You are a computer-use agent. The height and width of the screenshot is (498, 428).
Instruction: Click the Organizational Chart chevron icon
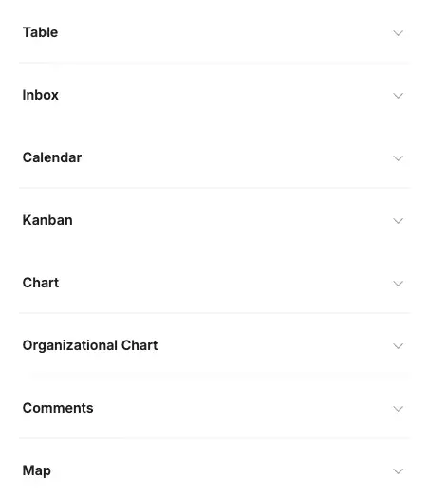(x=399, y=345)
